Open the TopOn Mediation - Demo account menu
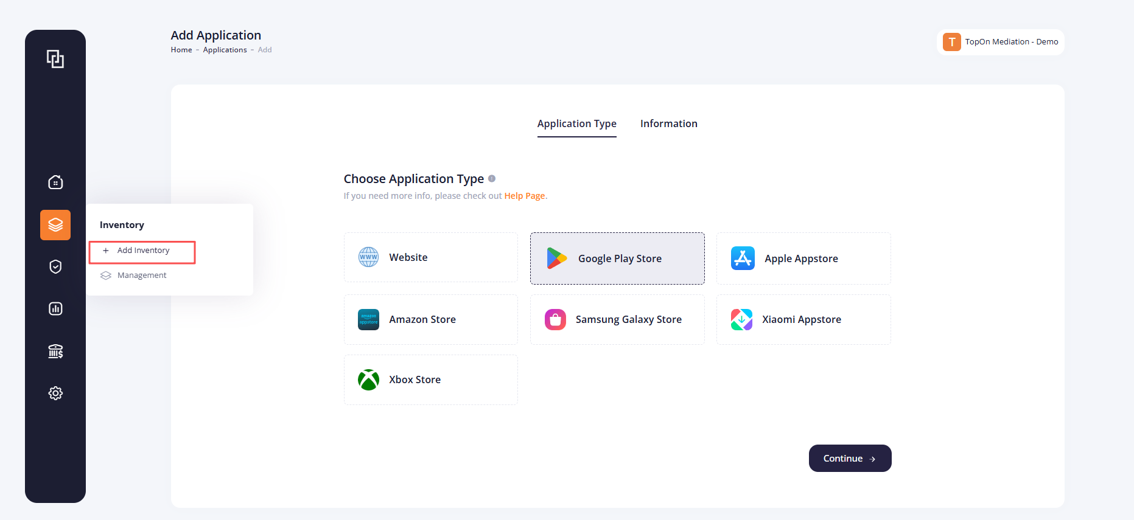1134x520 pixels. (1001, 42)
